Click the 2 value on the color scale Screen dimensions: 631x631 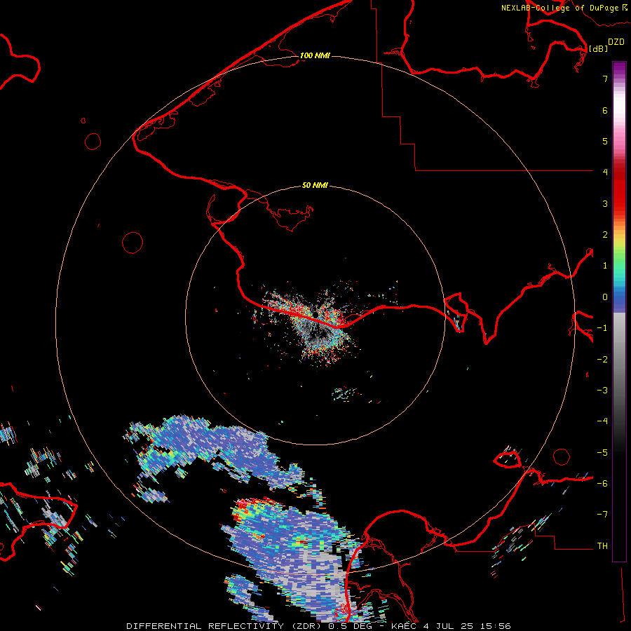point(605,235)
